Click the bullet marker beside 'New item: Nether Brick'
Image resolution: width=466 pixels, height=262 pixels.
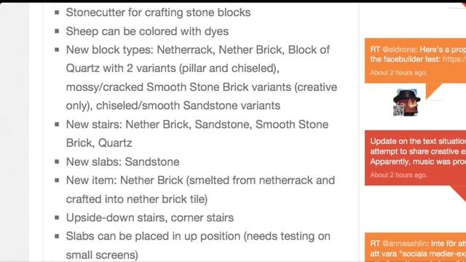point(57,180)
